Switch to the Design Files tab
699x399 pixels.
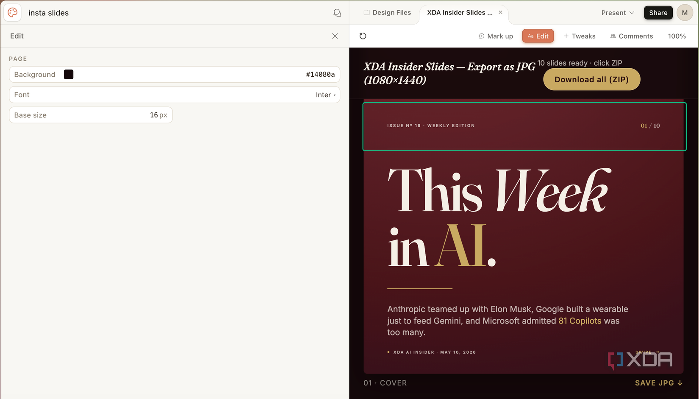(x=387, y=13)
